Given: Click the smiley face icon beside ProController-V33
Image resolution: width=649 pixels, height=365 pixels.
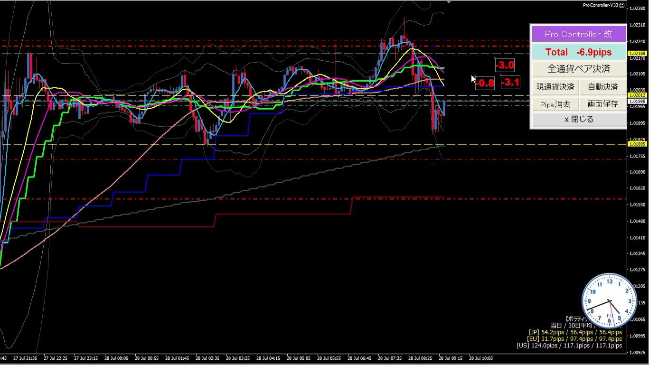Looking at the screenshot, I should (x=622, y=5).
